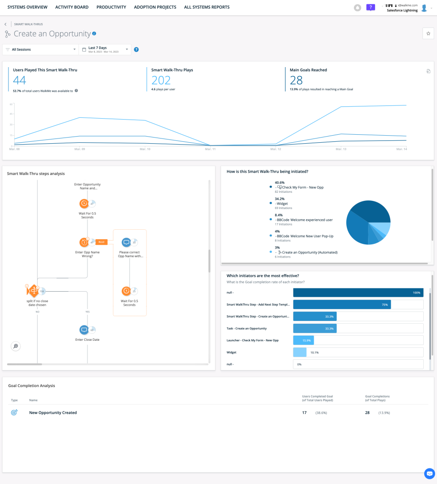Click the orange RULE tag
The height and width of the screenshot is (484, 437).
102,242
